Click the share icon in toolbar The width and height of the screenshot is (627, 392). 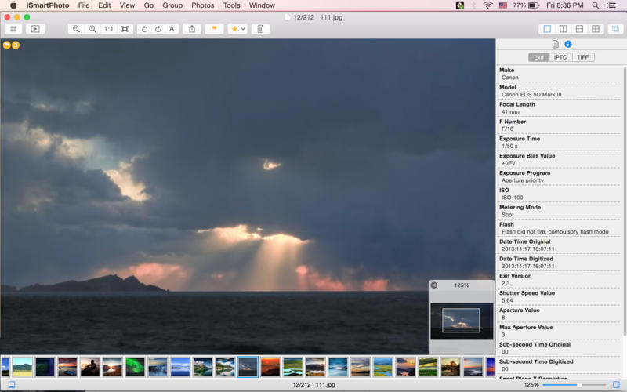pyautogui.click(x=192, y=29)
